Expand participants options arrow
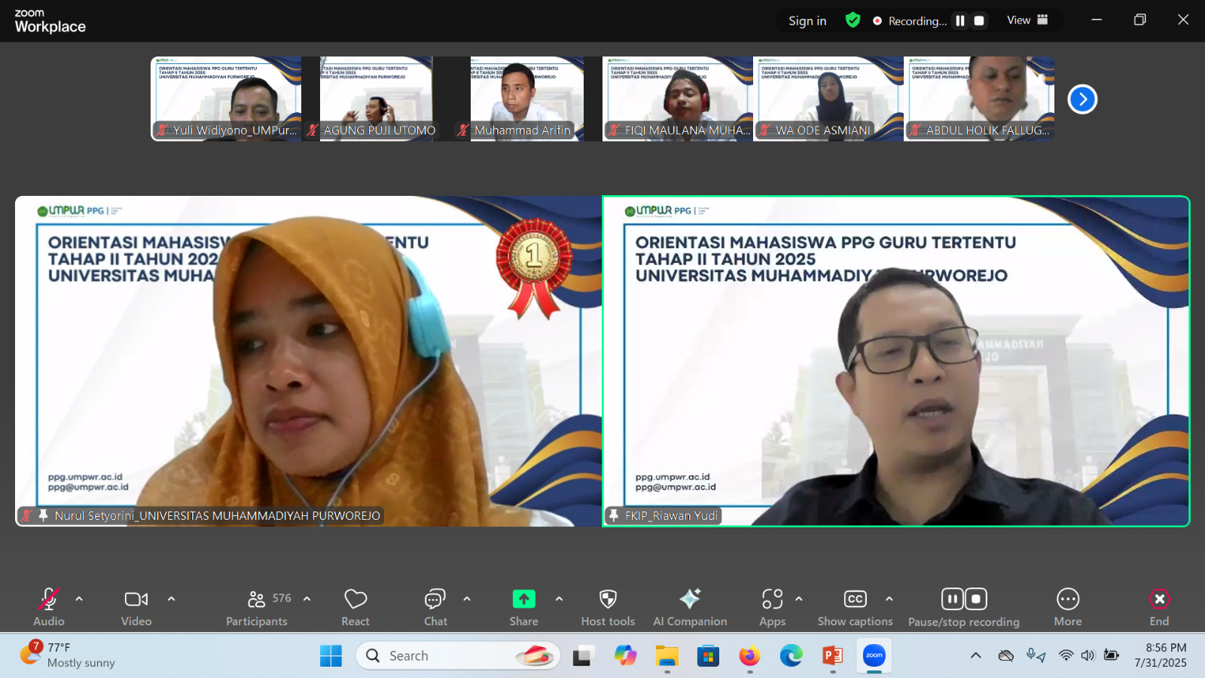This screenshot has width=1205, height=678. click(x=307, y=599)
